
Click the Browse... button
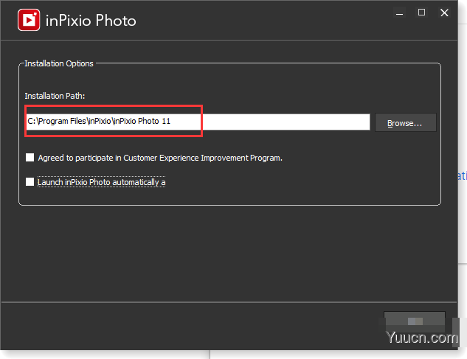pyautogui.click(x=405, y=122)
